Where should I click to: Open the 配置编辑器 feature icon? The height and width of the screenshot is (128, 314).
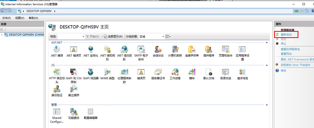90,112
